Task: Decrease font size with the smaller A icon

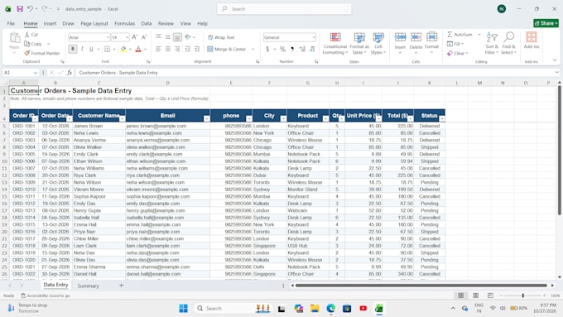Action: (144, 37)
